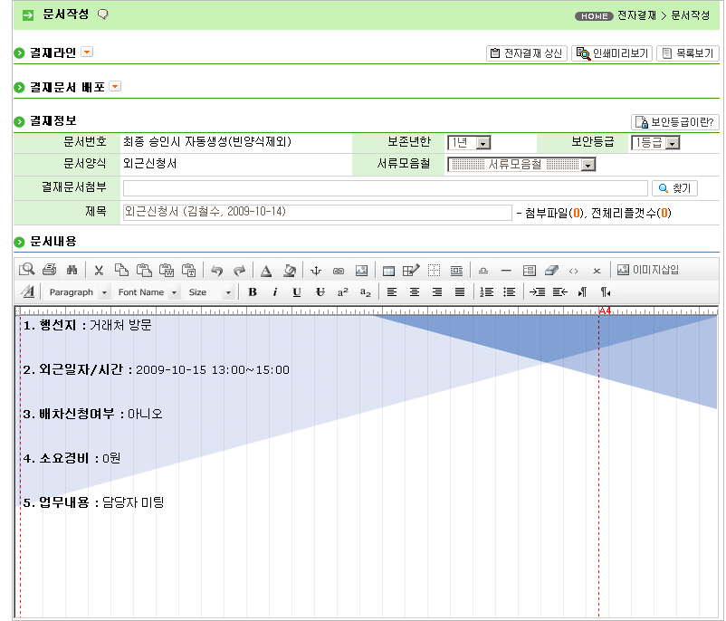Click the undo arrow icon
The image size is (726, 621).
(x=216, y=270)
